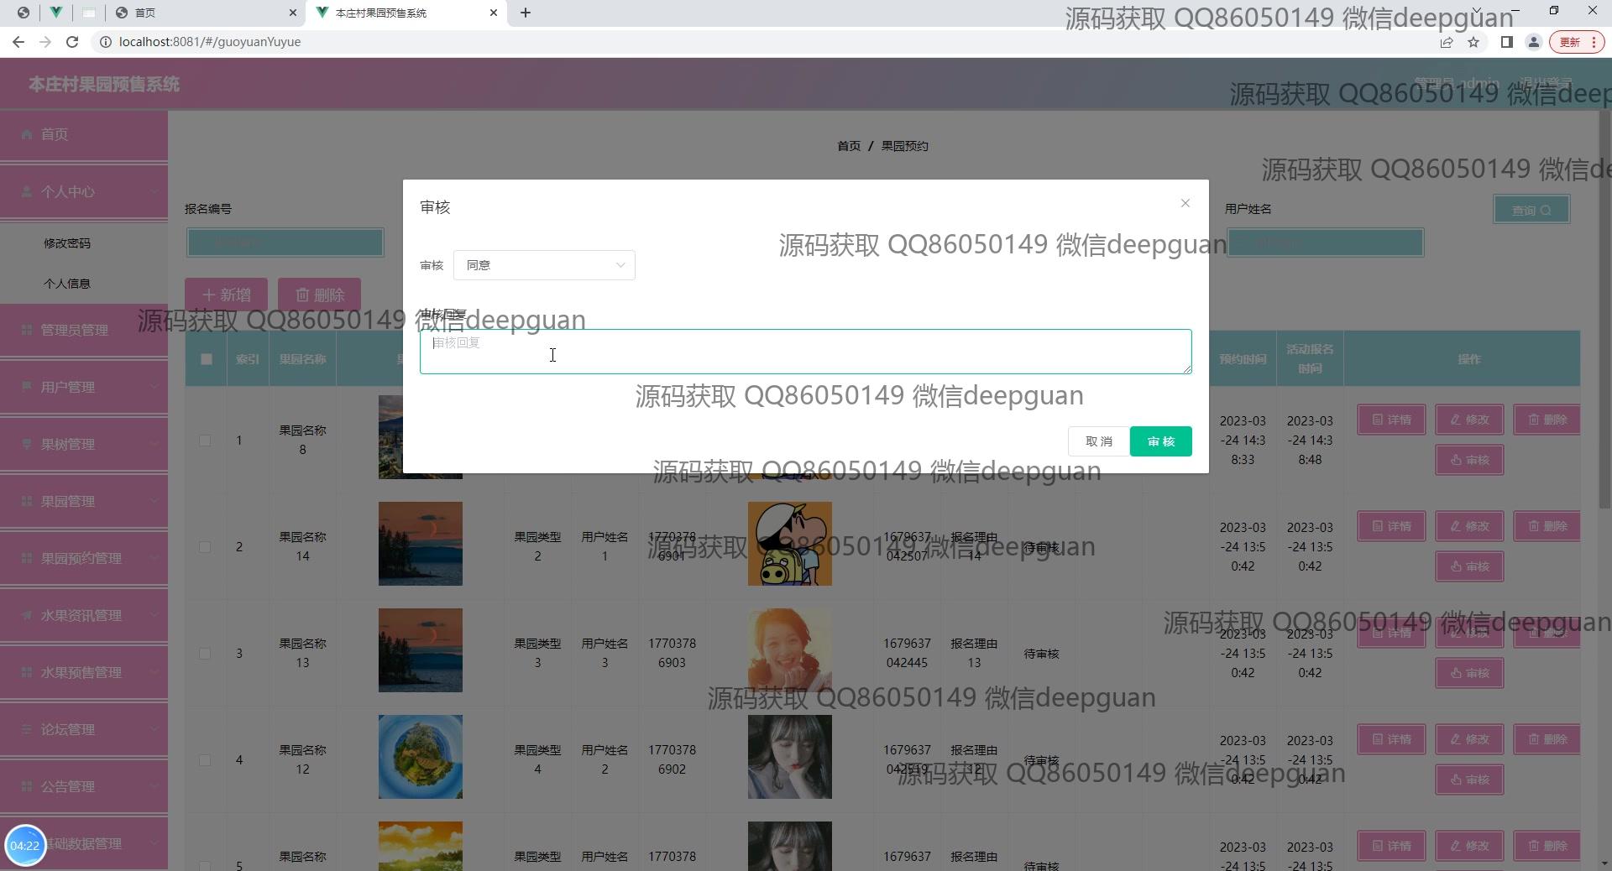
Task: Click 删除 for row 4
Action: pos(1547,739)
